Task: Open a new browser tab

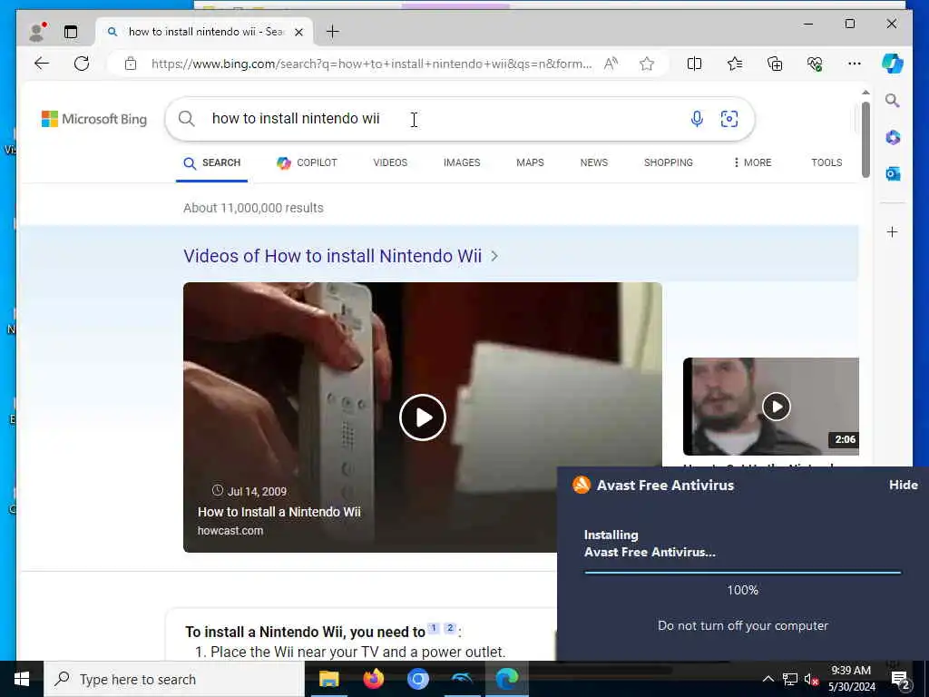Action: point(332,32)
